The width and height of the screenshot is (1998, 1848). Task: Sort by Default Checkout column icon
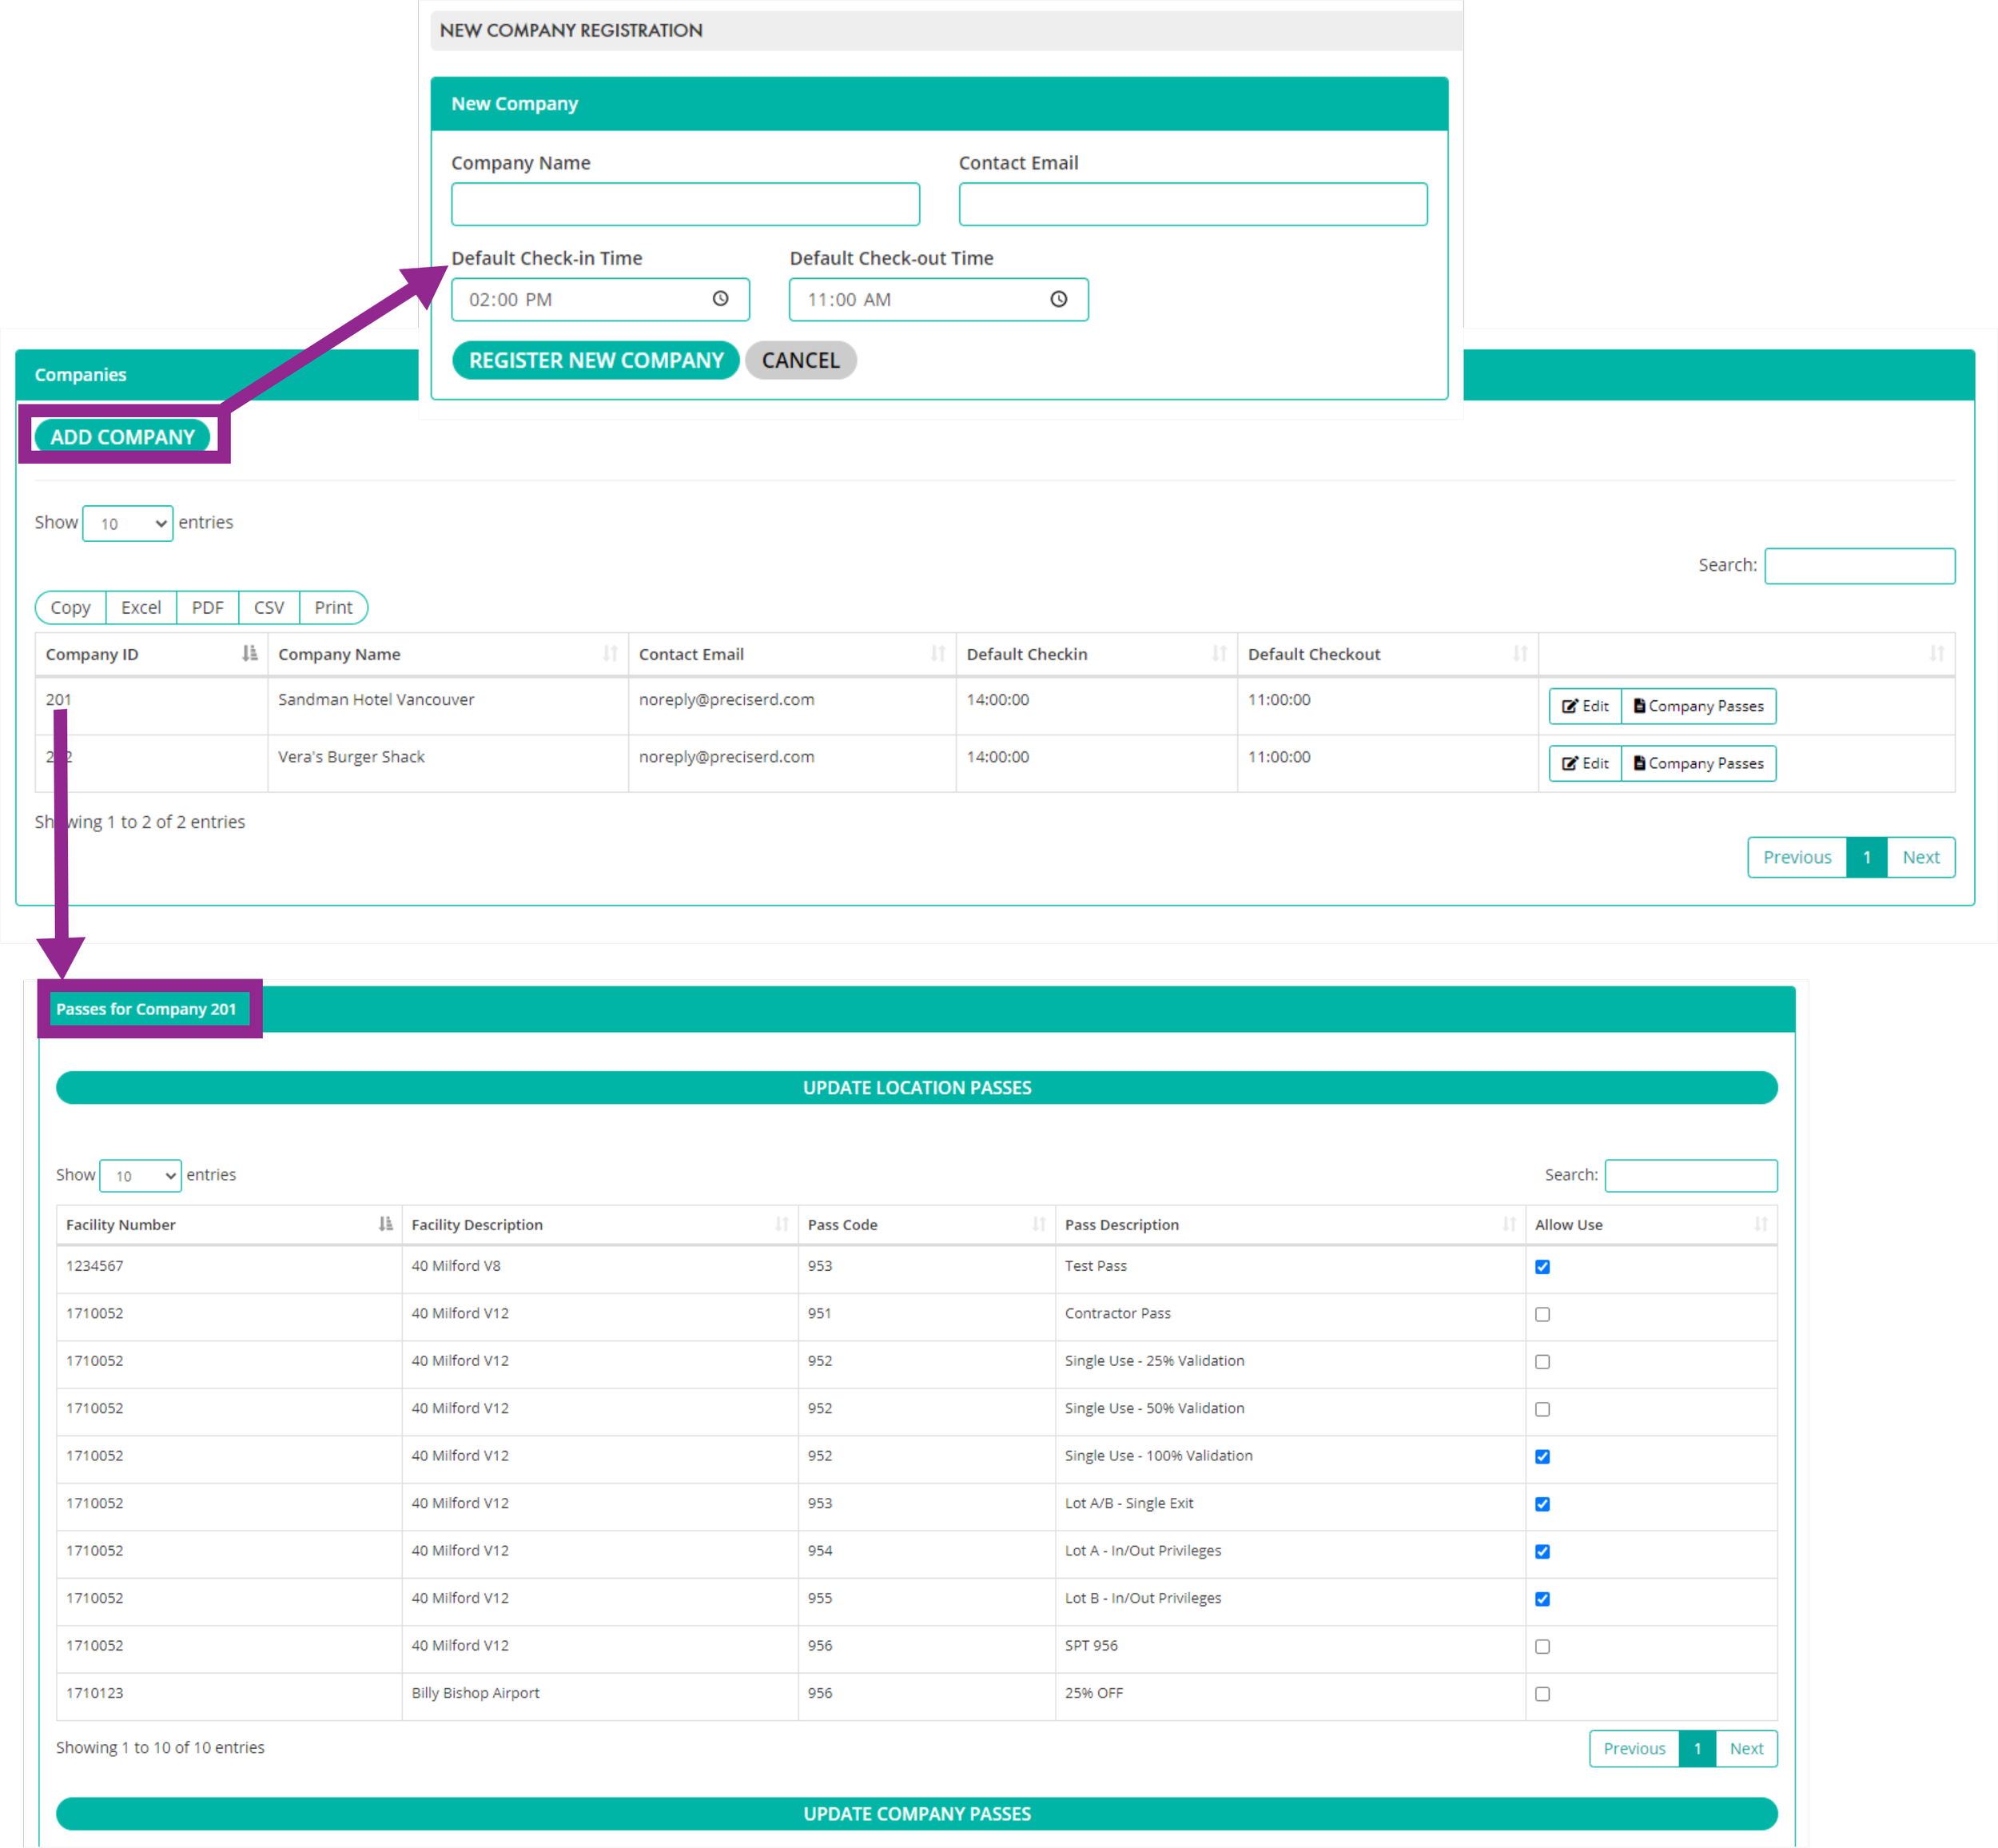click(x=1520, y=654)
